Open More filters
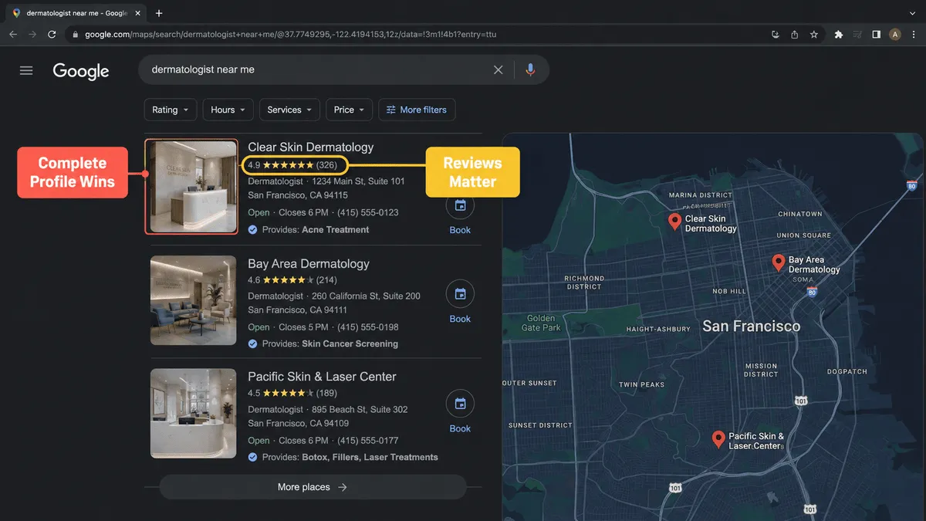Screen dimensions: 926x521 417,110
